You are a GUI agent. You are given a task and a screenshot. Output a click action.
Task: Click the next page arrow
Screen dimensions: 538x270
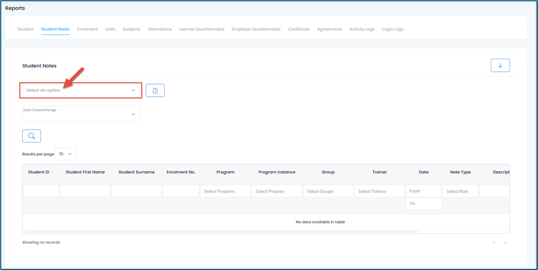(505, 243)
